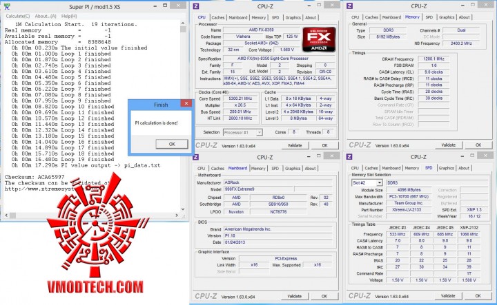Click the NB Frequency value 2400.2 MHz
Image resolution: width=497 pixels, height=305 pixels.
coord(461,43)
